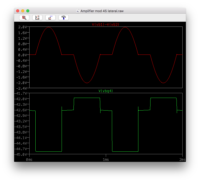Viewport: 200px width, 182px height.
Task: Click the 0ms time axis label
Action: (29, 160)
